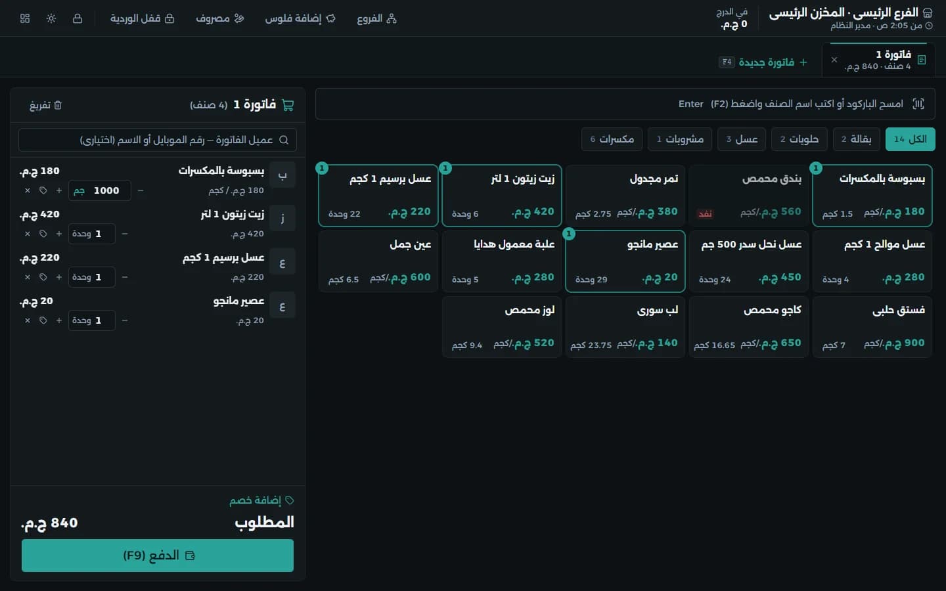Increase quantity of زيت زيتون 1 لتر
The height and width of the screenshot is (591, 946).
point(59,234)
